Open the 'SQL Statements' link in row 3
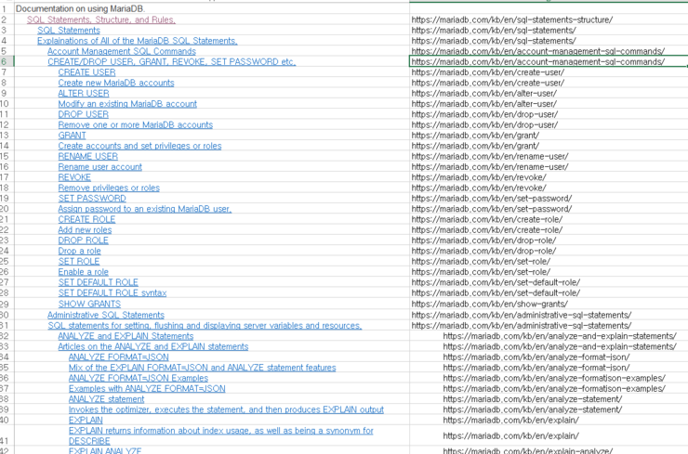Screen dimensions: 688x454 point(69,31)
